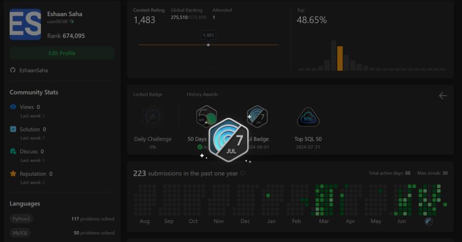Image resolution: width=462 pixels, height=242 pixels.
Task: Click the Solution checkbox icon
Action: [x=13, y=129]
